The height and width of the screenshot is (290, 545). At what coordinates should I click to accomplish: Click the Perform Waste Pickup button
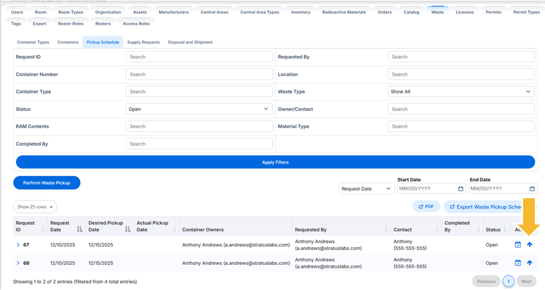(x=47, y=183)
